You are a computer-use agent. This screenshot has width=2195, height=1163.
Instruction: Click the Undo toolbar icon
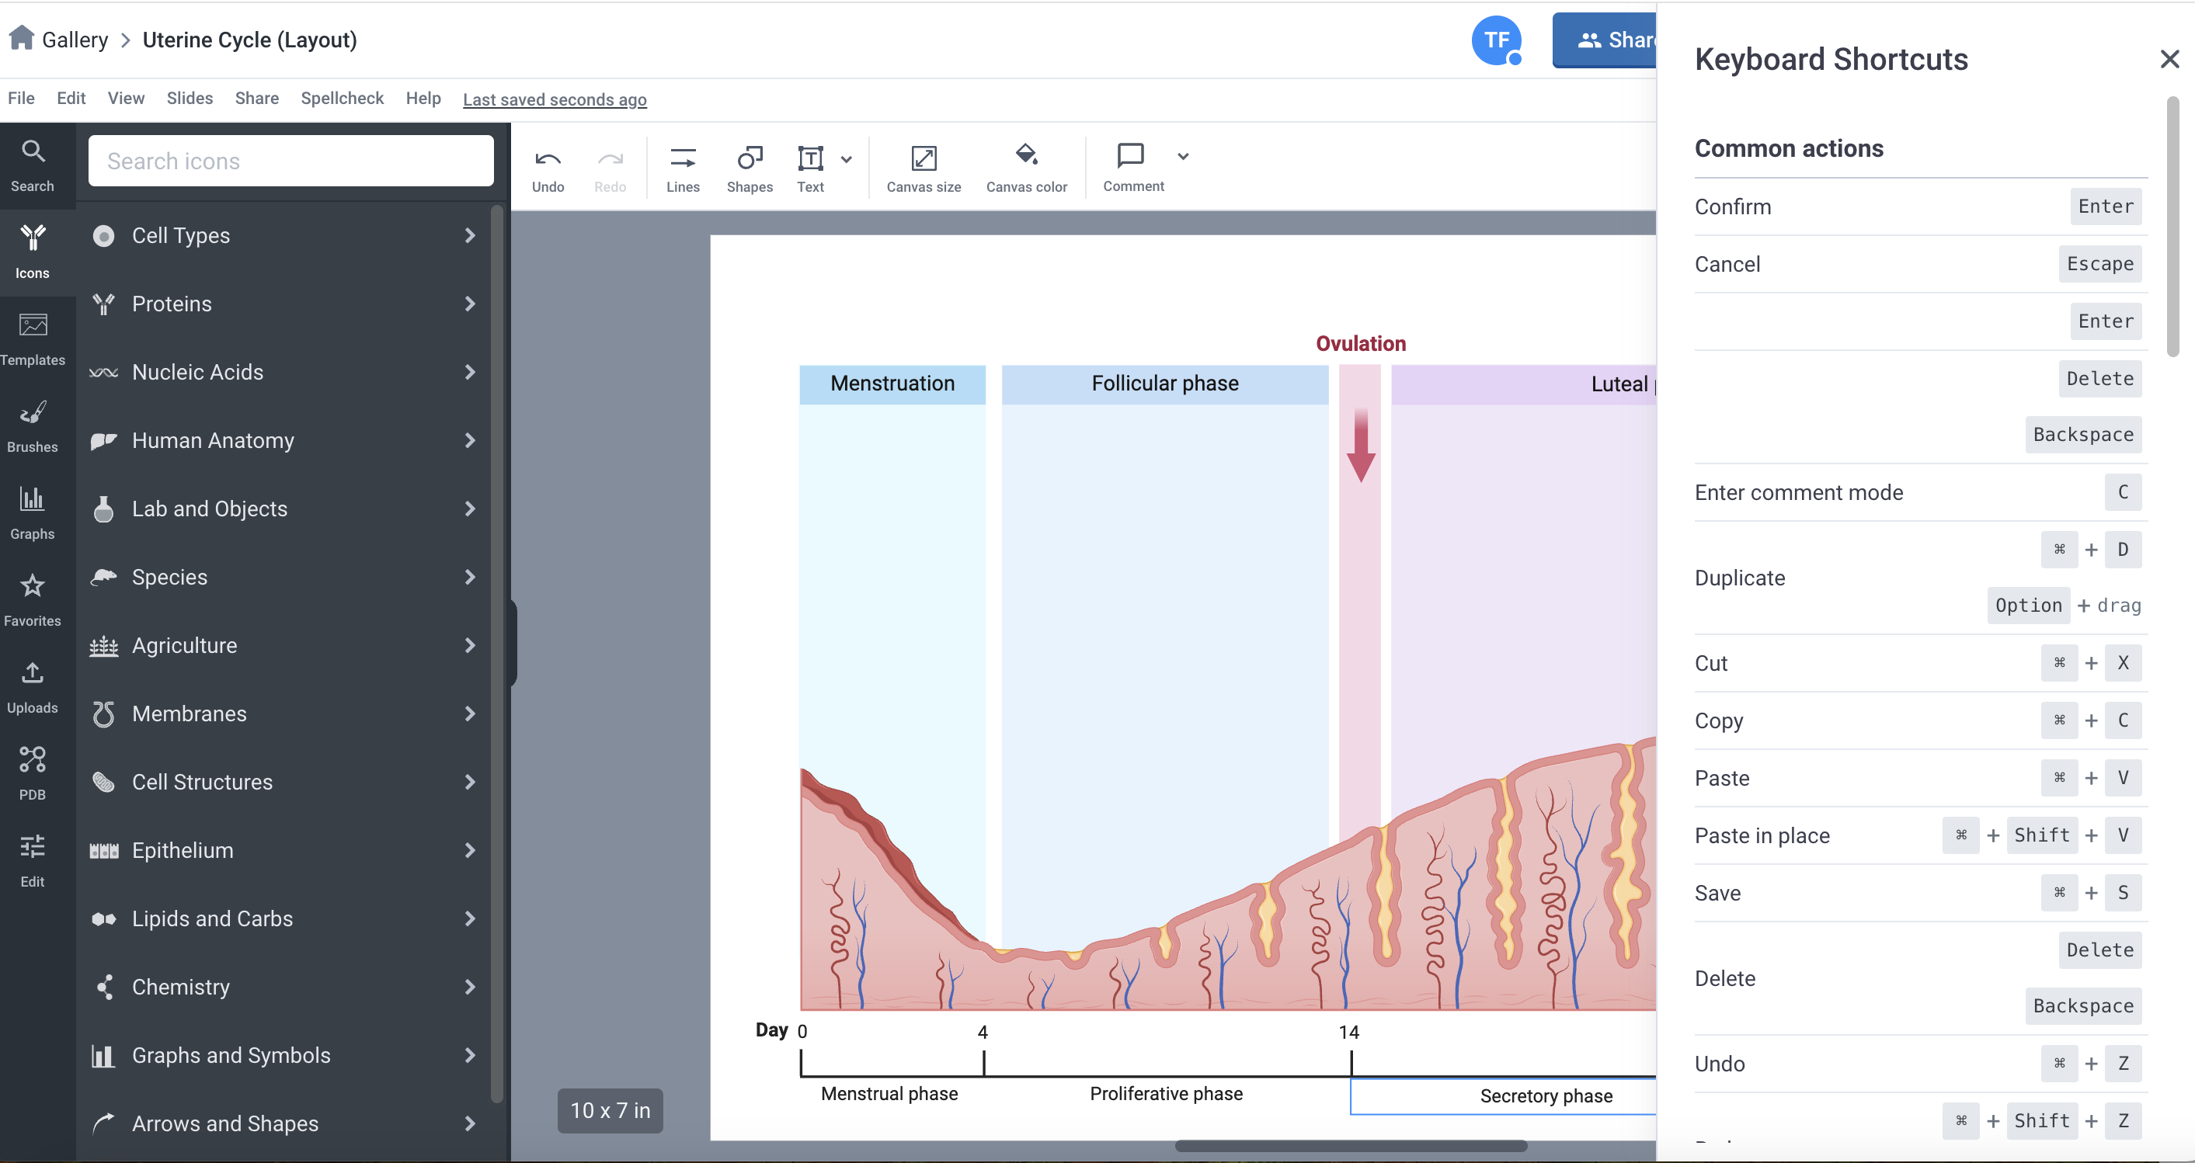(x=547, y=168)
